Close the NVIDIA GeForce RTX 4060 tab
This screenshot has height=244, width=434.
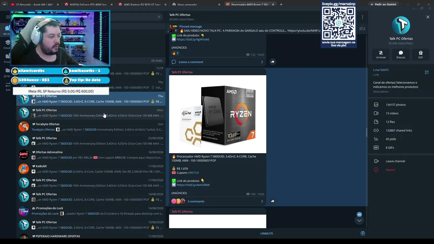coord(112,4)
